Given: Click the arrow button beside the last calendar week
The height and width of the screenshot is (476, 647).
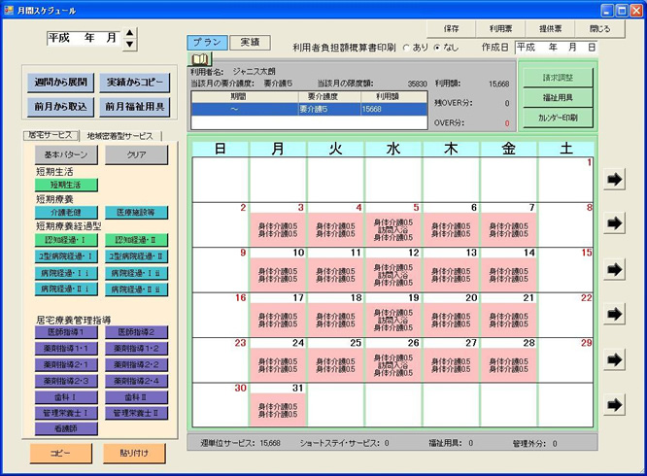Looking at the screenshot, I should pyautogui.click(x=614, y=404).
